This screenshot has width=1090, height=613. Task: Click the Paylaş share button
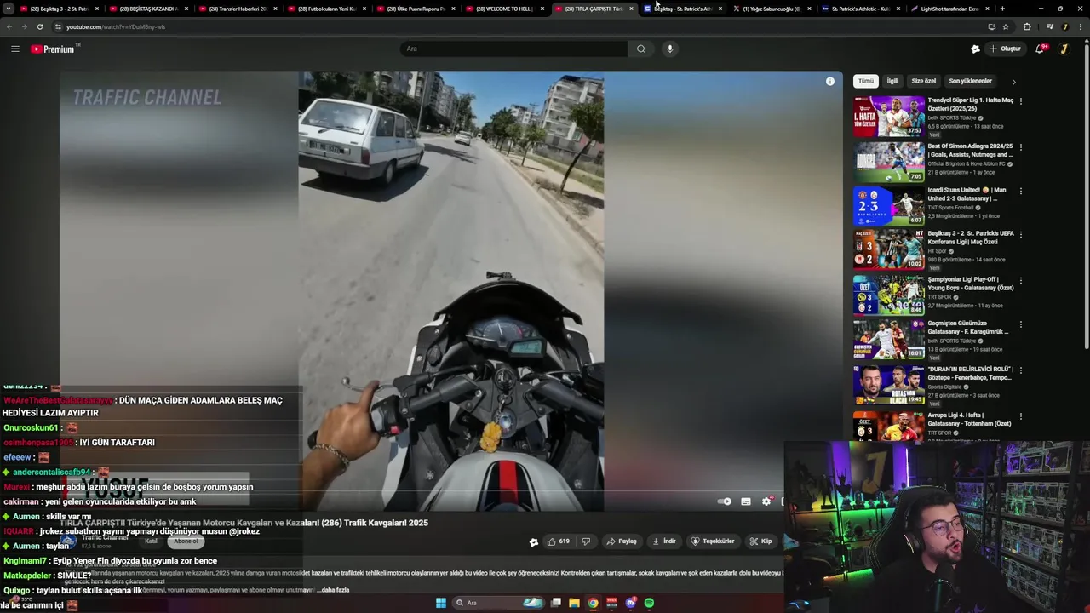click(x=622, y=541)
